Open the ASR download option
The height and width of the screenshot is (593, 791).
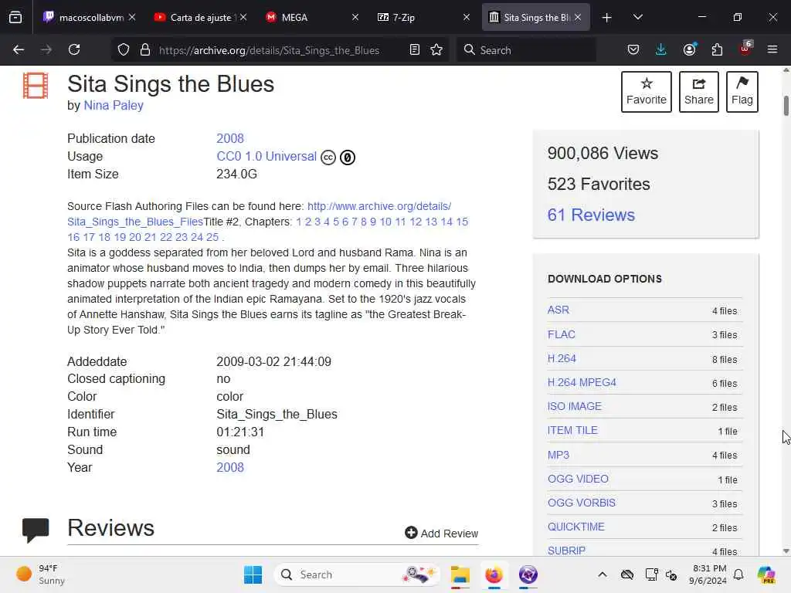(x=558, y=310)
